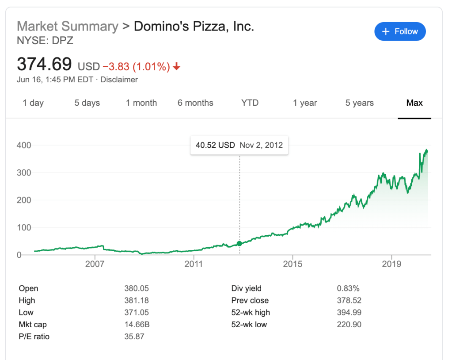Click the plus icon in Follow button
Screen dimensions: 452x360
pyautogui.click(x=386, y=31)
